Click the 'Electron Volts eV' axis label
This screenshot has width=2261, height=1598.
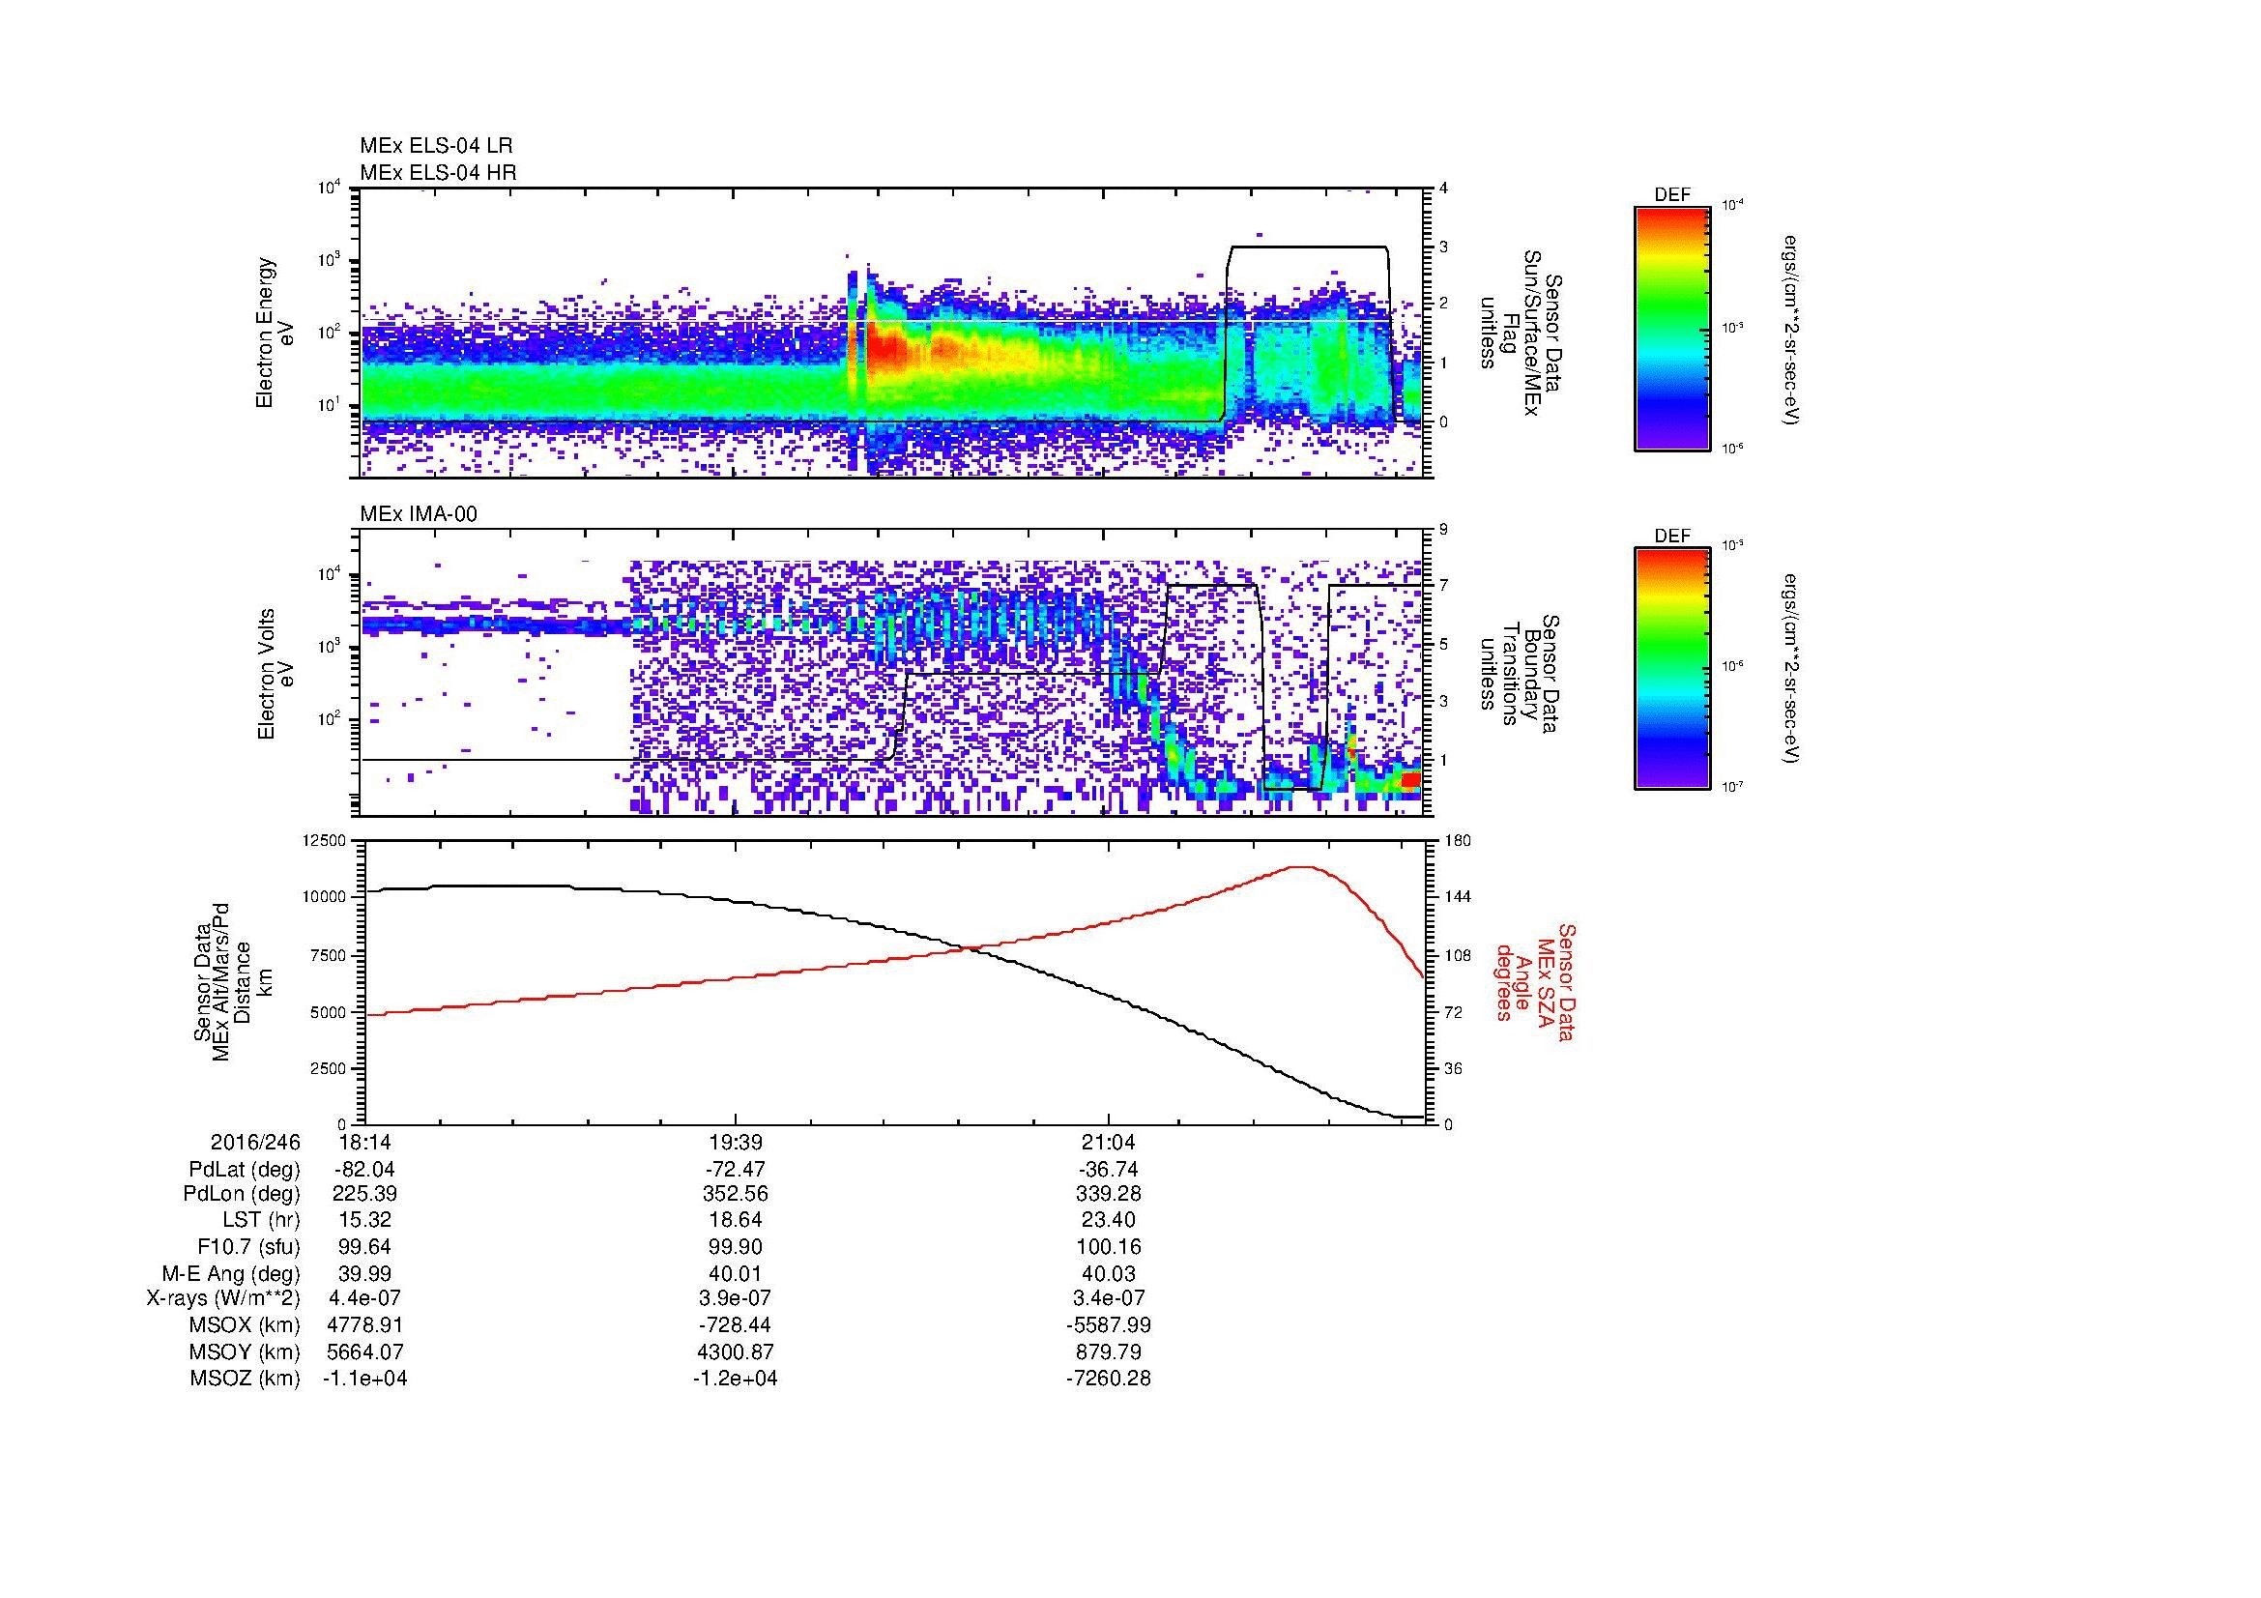(275, 674)
